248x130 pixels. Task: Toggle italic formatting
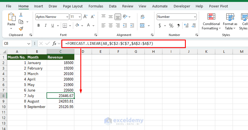pos(45,26)
